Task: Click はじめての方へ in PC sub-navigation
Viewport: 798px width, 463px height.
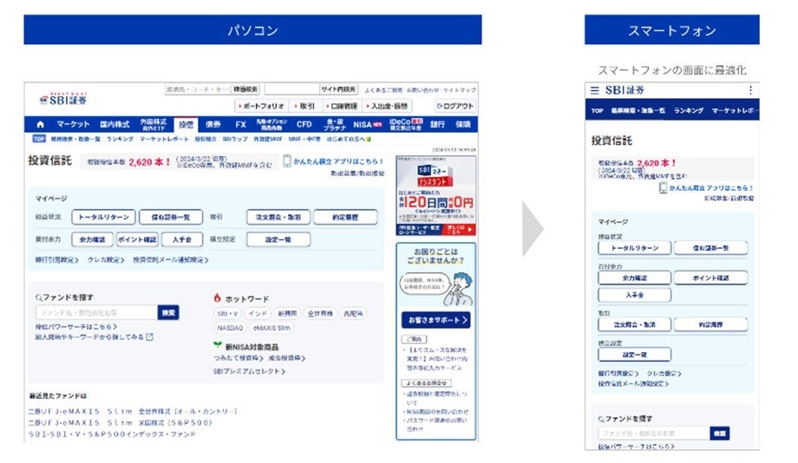Action: (x=348, y=139)
